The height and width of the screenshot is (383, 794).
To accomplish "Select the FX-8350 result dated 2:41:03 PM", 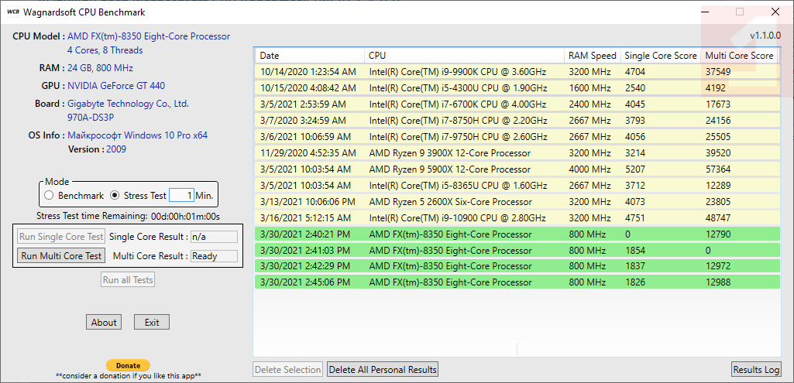I will point(517,251).
